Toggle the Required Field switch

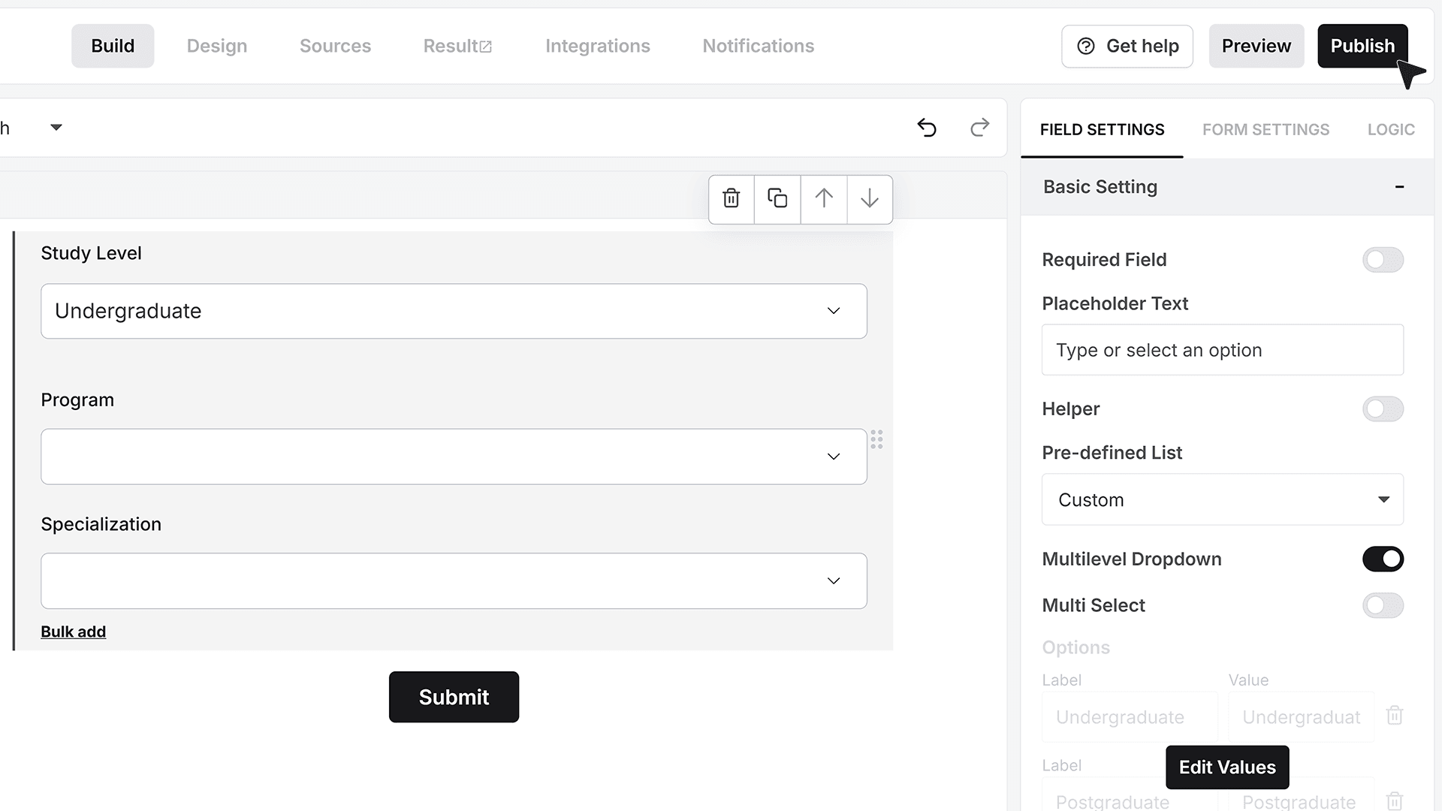(1383, 260)
